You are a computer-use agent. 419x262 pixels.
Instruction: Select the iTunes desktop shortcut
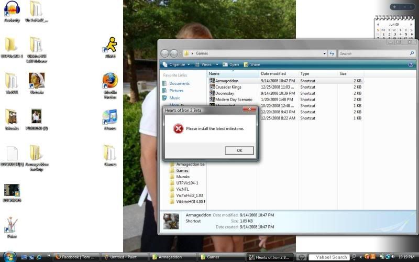pyautogui.click(x=110, y=119)
